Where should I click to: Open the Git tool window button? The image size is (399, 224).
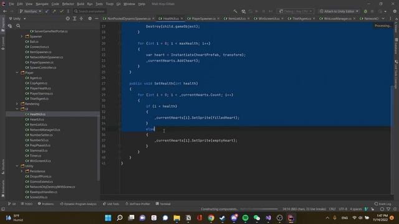pos(12,203)
